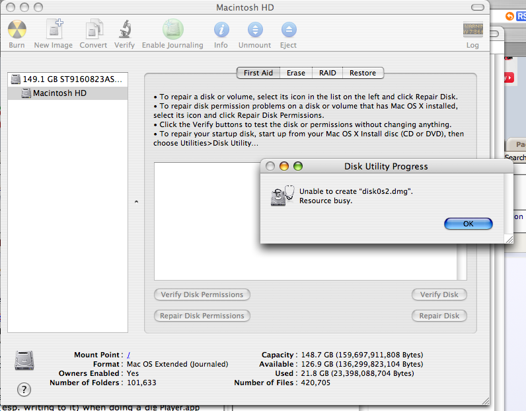526x411 pixels.
Task: Click the mount point slash link
Action: (128, 355)
